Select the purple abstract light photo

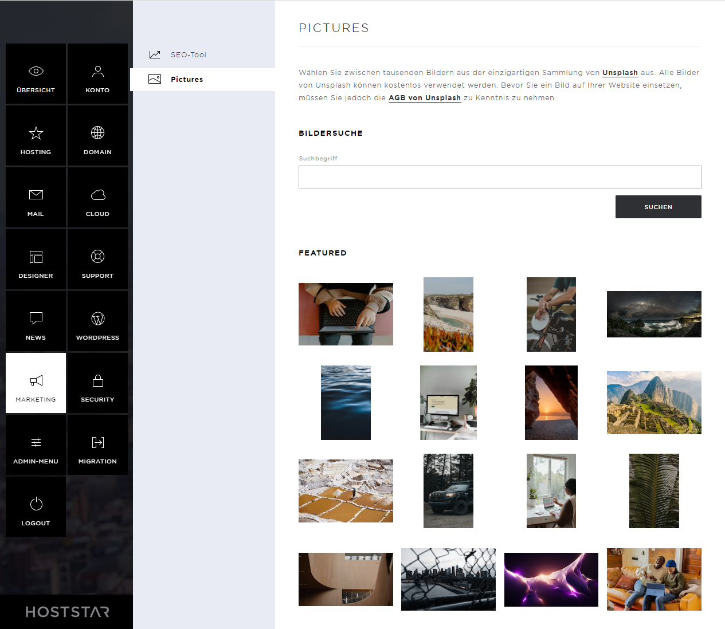click(551, 579)
